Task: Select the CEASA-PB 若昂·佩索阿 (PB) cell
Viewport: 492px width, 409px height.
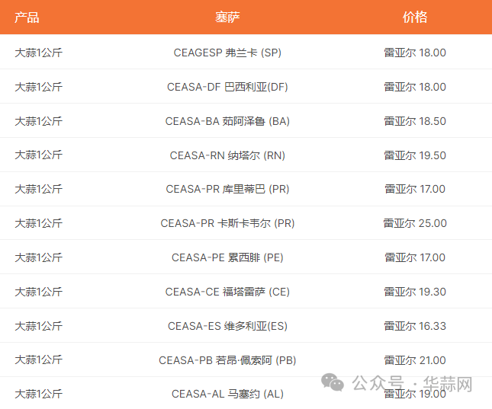Action: (x=227, y=360)
